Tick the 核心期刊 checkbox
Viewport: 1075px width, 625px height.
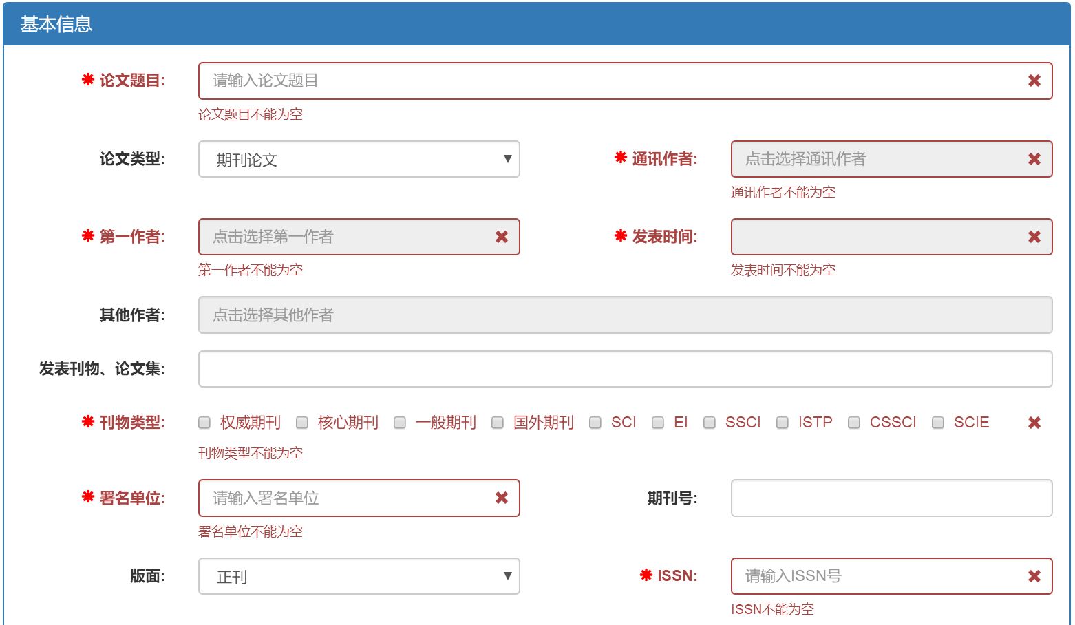tap(302, 423)
